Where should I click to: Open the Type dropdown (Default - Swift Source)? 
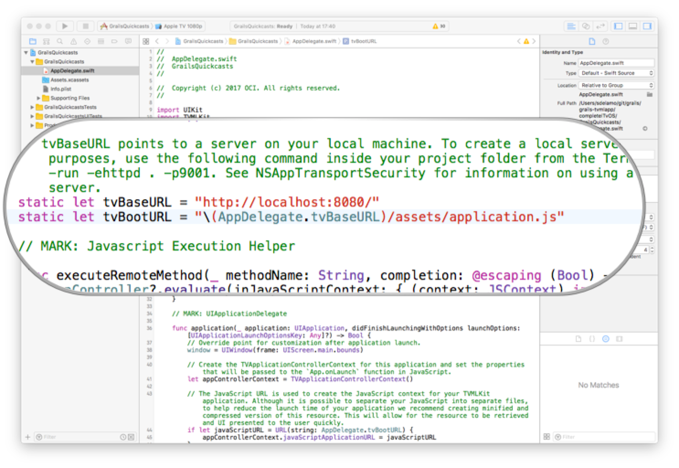[x=617, y=73]
